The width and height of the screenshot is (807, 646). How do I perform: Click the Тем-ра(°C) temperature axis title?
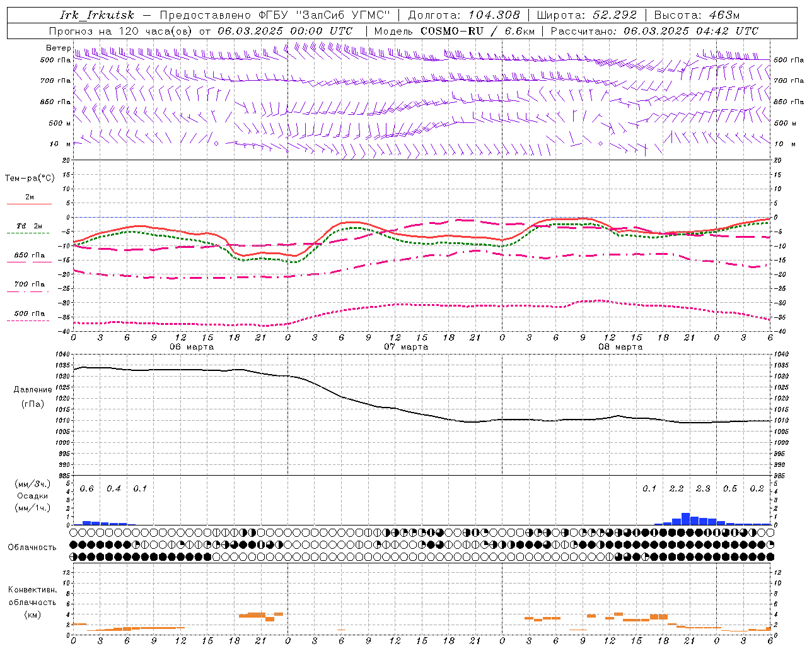pyautogui.click(x=30, y=179)
